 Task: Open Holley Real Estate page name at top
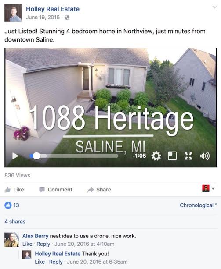pos(53,9)
